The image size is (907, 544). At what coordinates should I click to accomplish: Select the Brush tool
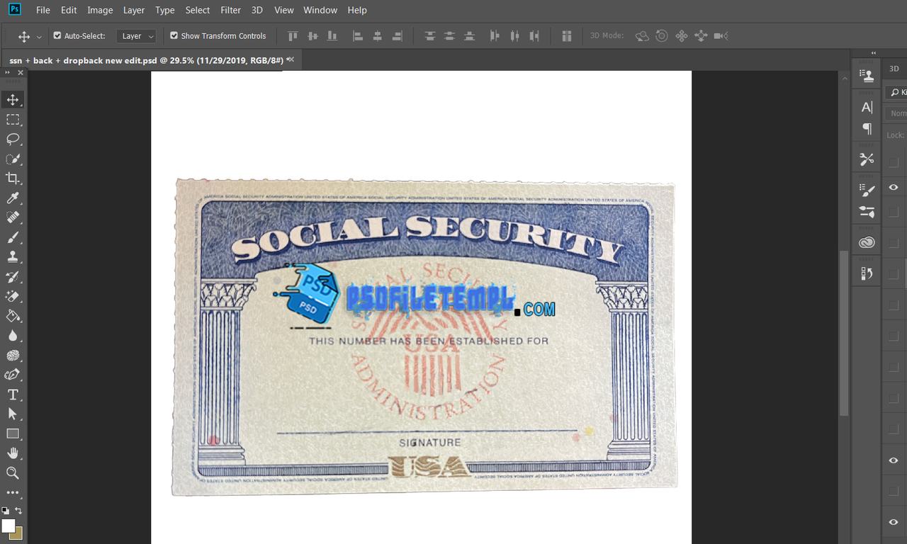pos(13,237)
